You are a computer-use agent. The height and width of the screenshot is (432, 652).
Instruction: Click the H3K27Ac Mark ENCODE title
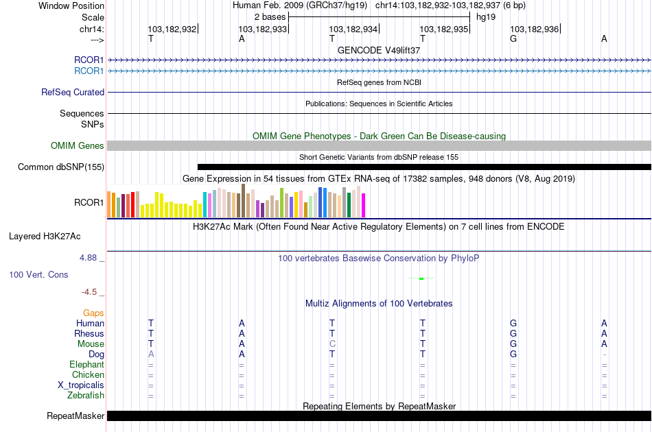[379, 227]
